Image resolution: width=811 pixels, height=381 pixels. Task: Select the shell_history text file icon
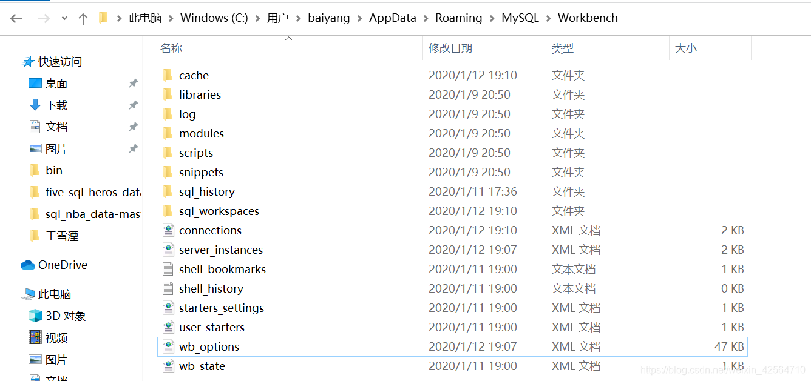pyautogui.click(x=168, y=288)
